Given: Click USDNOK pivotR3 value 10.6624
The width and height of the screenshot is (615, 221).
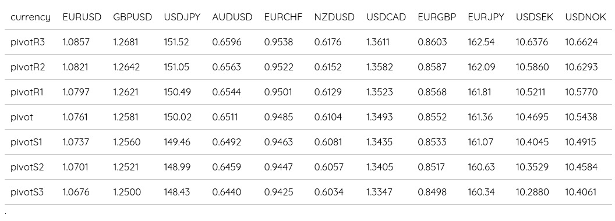Looking at the screenshot, I should (581, 42).
